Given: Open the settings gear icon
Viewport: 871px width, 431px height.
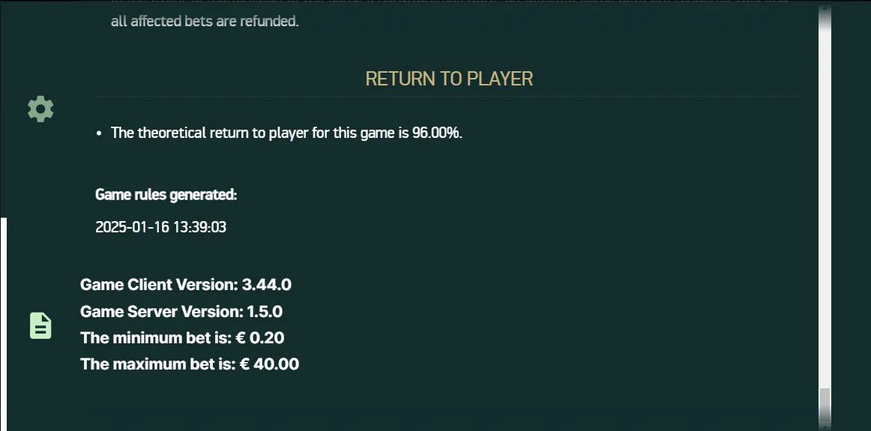Looking at the screenshot, I should pyautogui.click(x=40, y=109).
